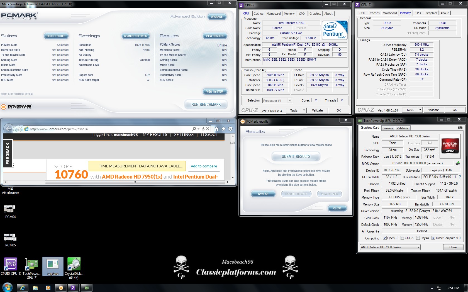Click the Futuremark Corporation logo
The width and height of the screenshot is (468, 292).
click(x=17, y=107)
